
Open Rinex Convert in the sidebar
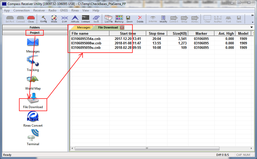click(33, 119)
